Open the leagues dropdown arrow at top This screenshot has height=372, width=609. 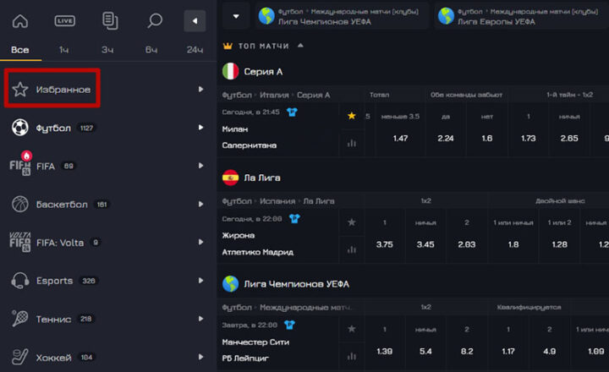point(234,15)
